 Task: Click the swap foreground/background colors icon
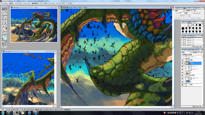(x=6, y=36)
